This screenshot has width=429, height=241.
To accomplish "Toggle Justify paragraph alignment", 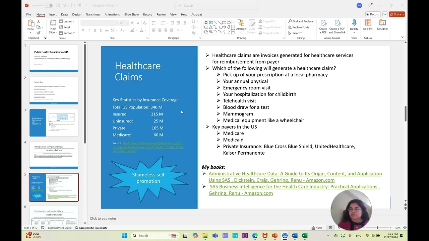I will (172, 30).
